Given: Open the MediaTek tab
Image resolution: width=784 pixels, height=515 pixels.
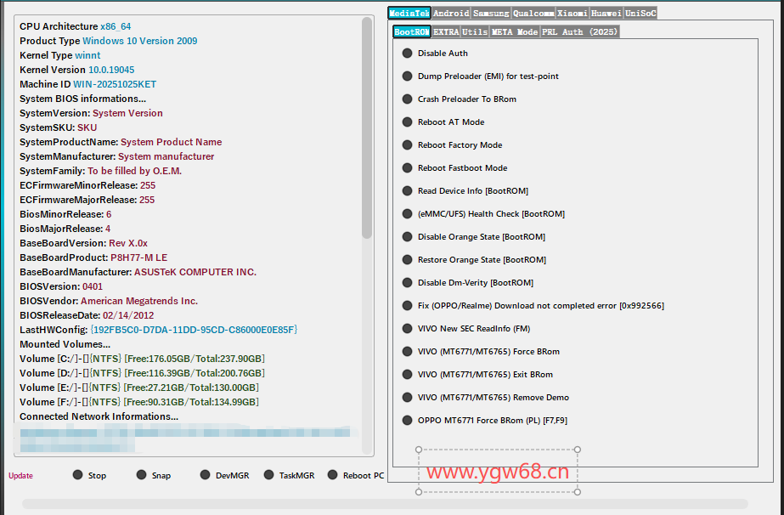Looking at the screenshot, I should (409, 13).
